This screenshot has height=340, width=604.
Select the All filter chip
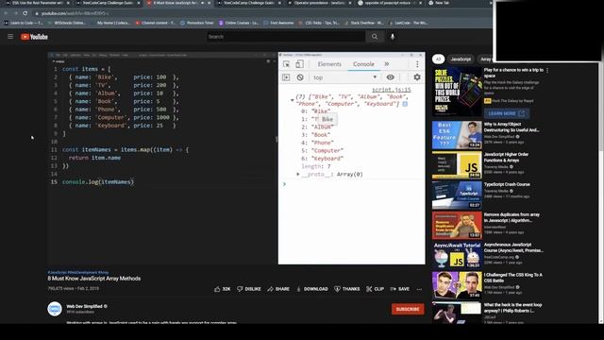pyautogui.click(x=438, y=59)
